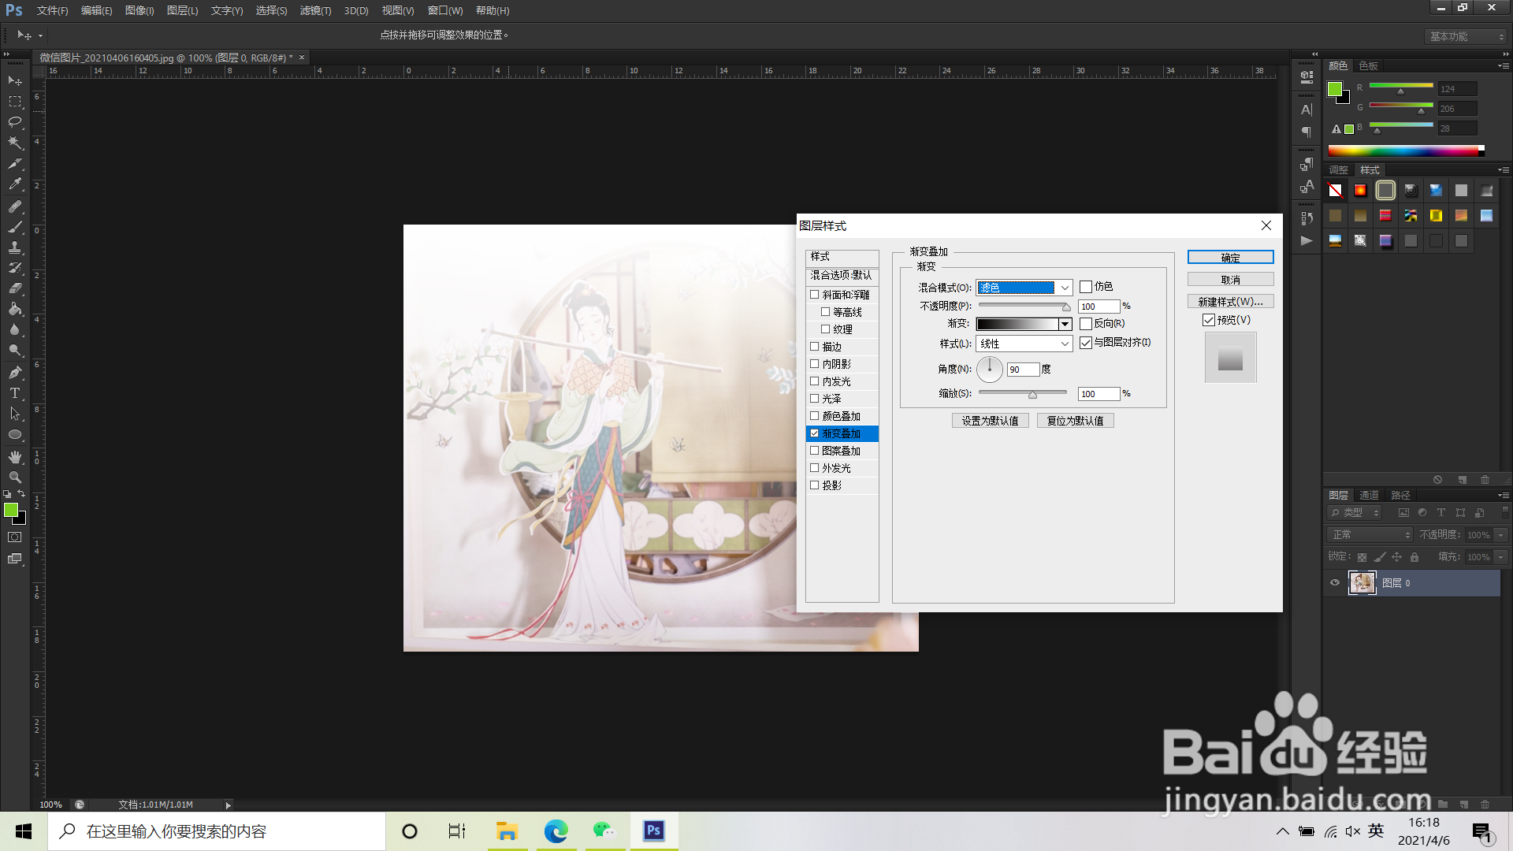Select the Move tool in toolbar

pos(15,81)
